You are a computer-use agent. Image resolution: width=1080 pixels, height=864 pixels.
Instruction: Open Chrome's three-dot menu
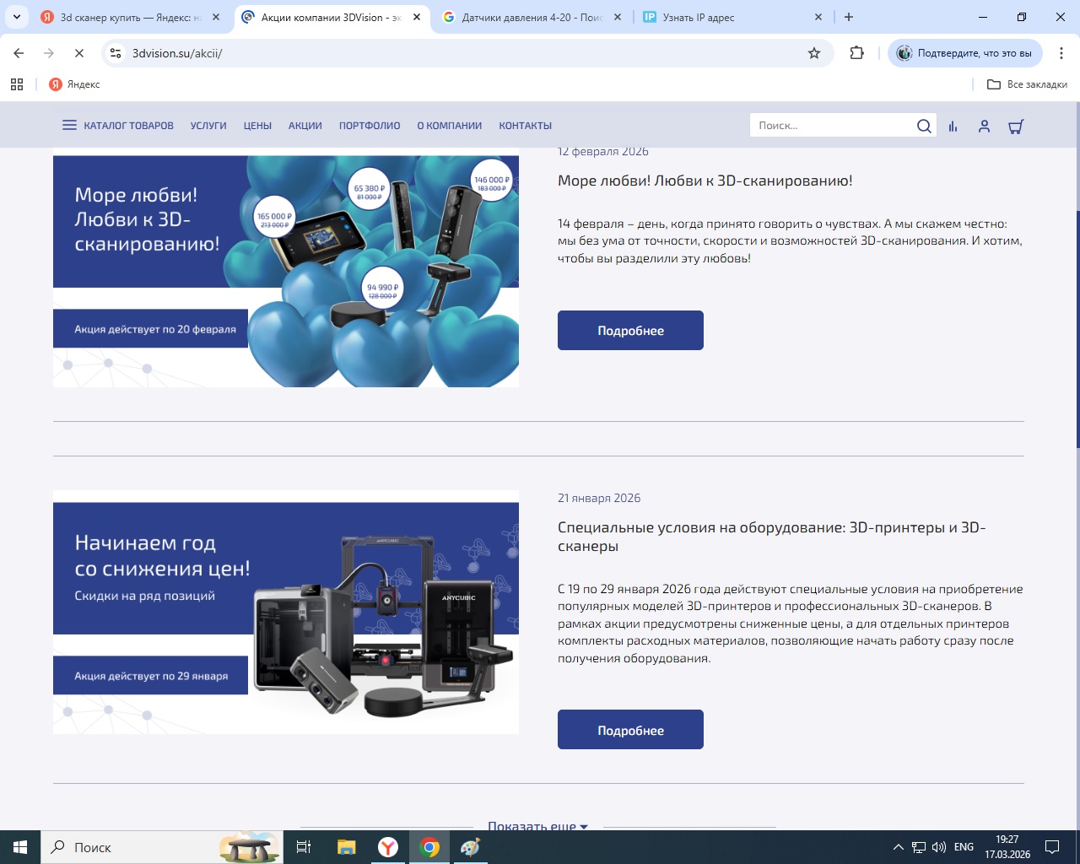tap(1061, 53)
